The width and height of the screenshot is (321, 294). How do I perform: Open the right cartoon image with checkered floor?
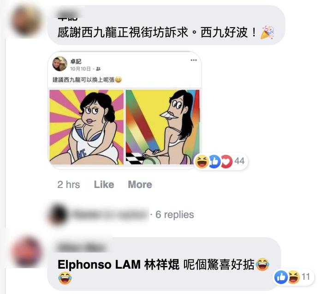tap(162, 127)
